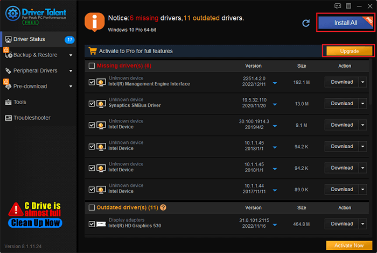The width and height of the screenshot is (377, 253).
Task: Toggle the Missing driver(s) select-all checkbox
Action: 92,66
